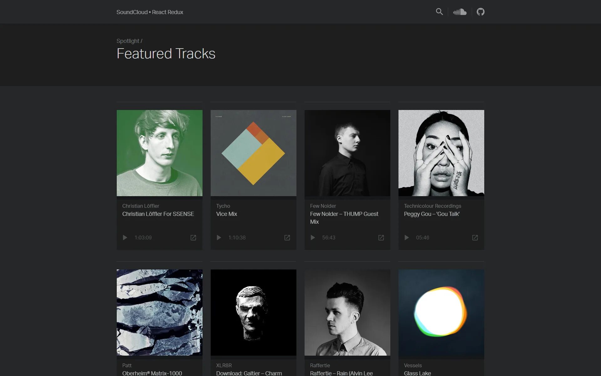
Task: Click Peggy Gou cover artwork
Action: 441,153
